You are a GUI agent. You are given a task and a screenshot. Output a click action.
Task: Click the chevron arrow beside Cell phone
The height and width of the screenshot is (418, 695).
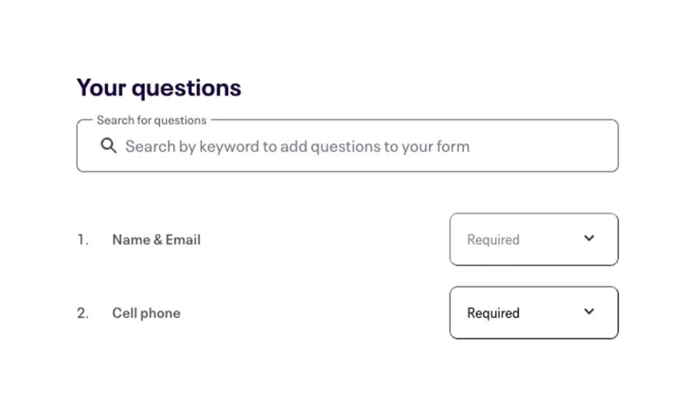[588, 311]
